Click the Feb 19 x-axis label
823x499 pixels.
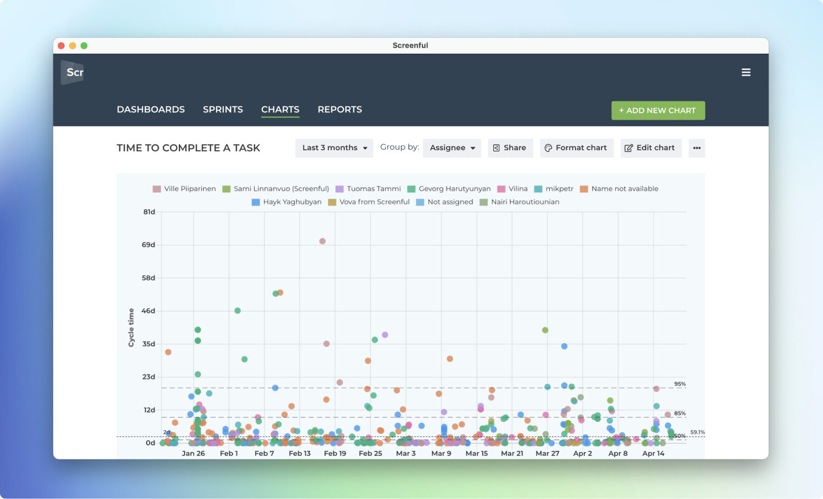[335, 453]
